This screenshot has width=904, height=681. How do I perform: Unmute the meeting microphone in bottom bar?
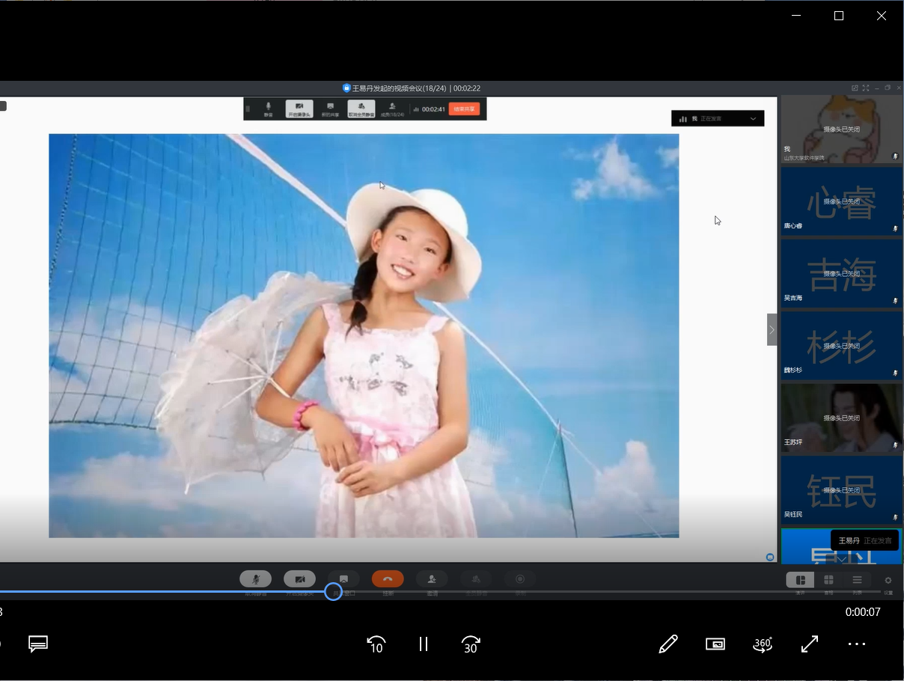coord(255,579)
